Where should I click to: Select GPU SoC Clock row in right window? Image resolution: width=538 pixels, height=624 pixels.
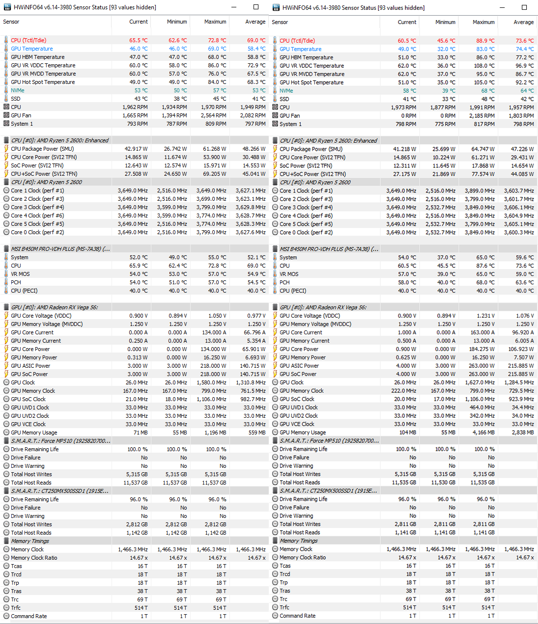[x=403, y=399]
